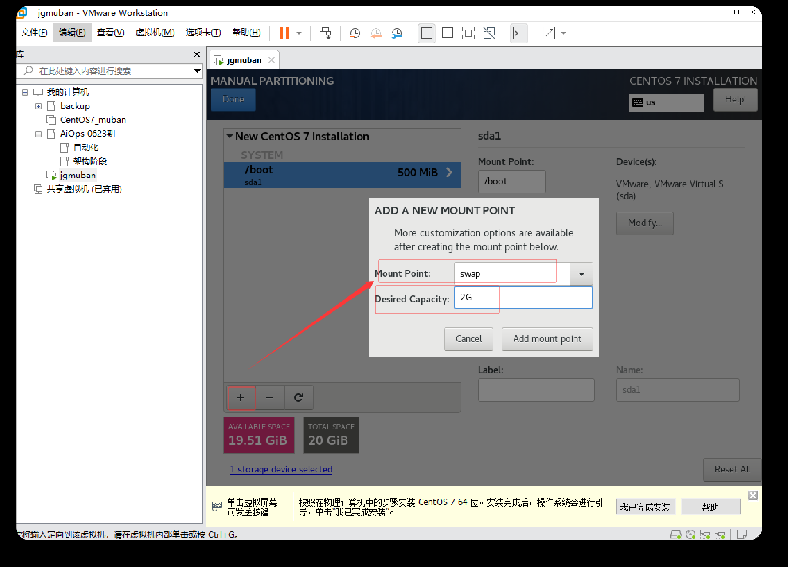
Task: Click the reload storage configuration icon
Action: click(x=299, y=397)
